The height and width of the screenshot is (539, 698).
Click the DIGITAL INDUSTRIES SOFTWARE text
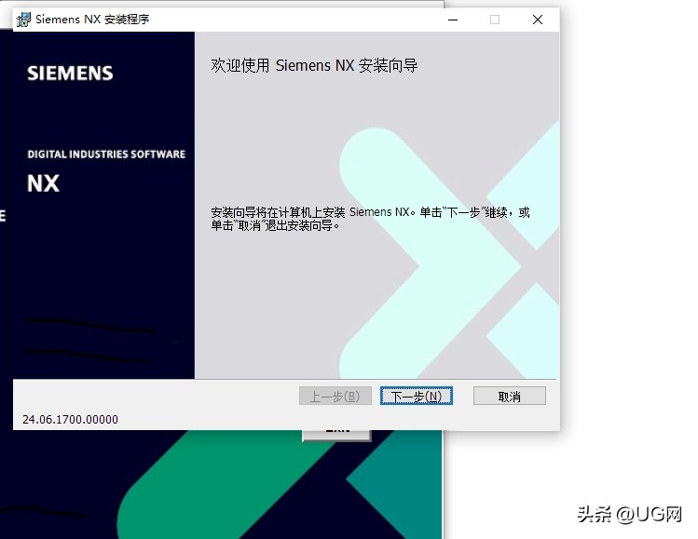coord(106,155)
